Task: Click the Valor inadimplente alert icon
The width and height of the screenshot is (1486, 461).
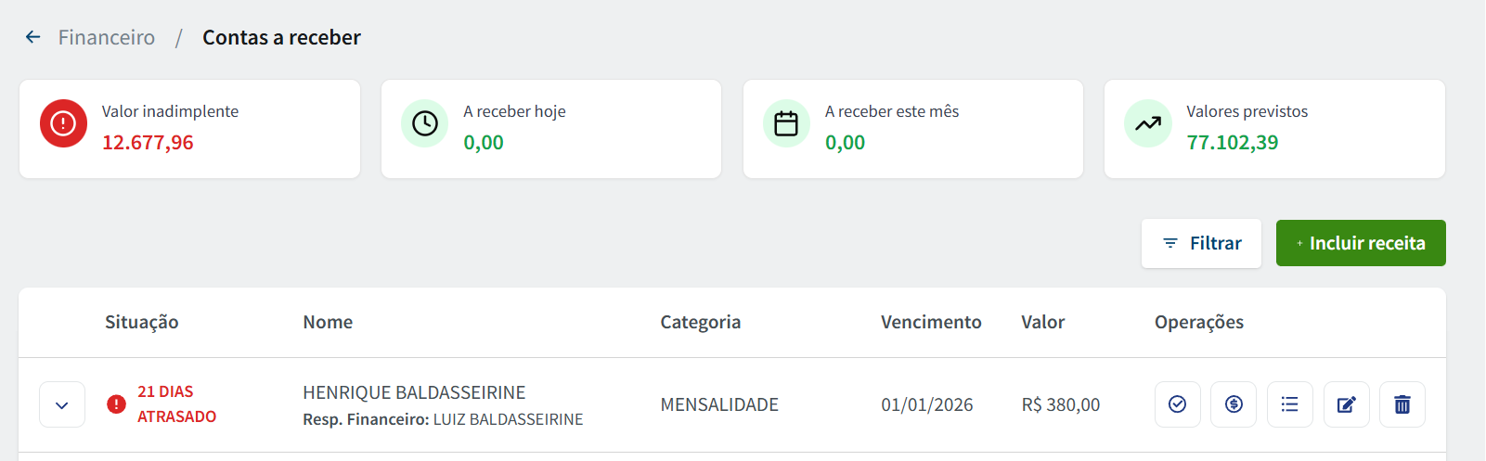Action: tap(63, 123)
